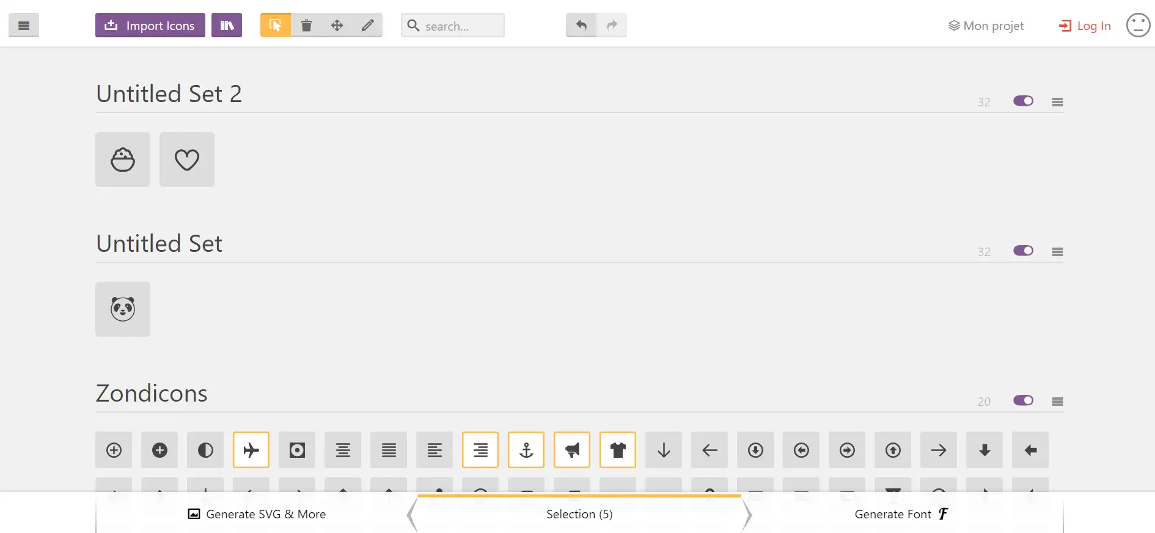Image resolution: width=1155 pixels, height=533 pixels.
Task: Choose the pencil Edit tool
Action: click(367, 26)
